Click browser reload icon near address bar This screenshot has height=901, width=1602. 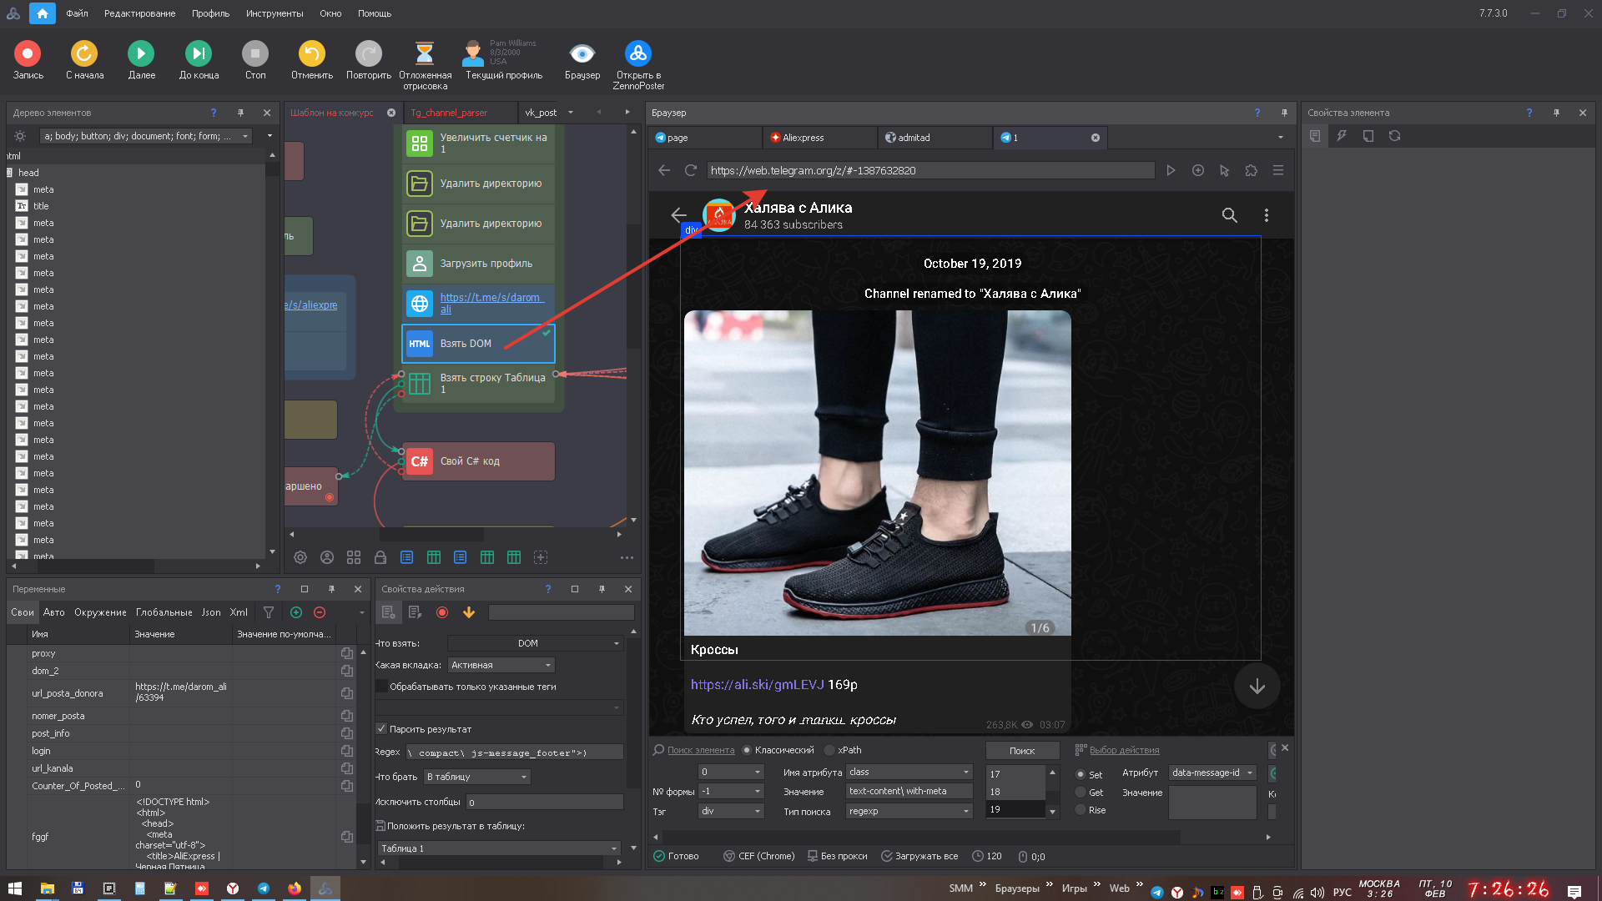(690, 170)
